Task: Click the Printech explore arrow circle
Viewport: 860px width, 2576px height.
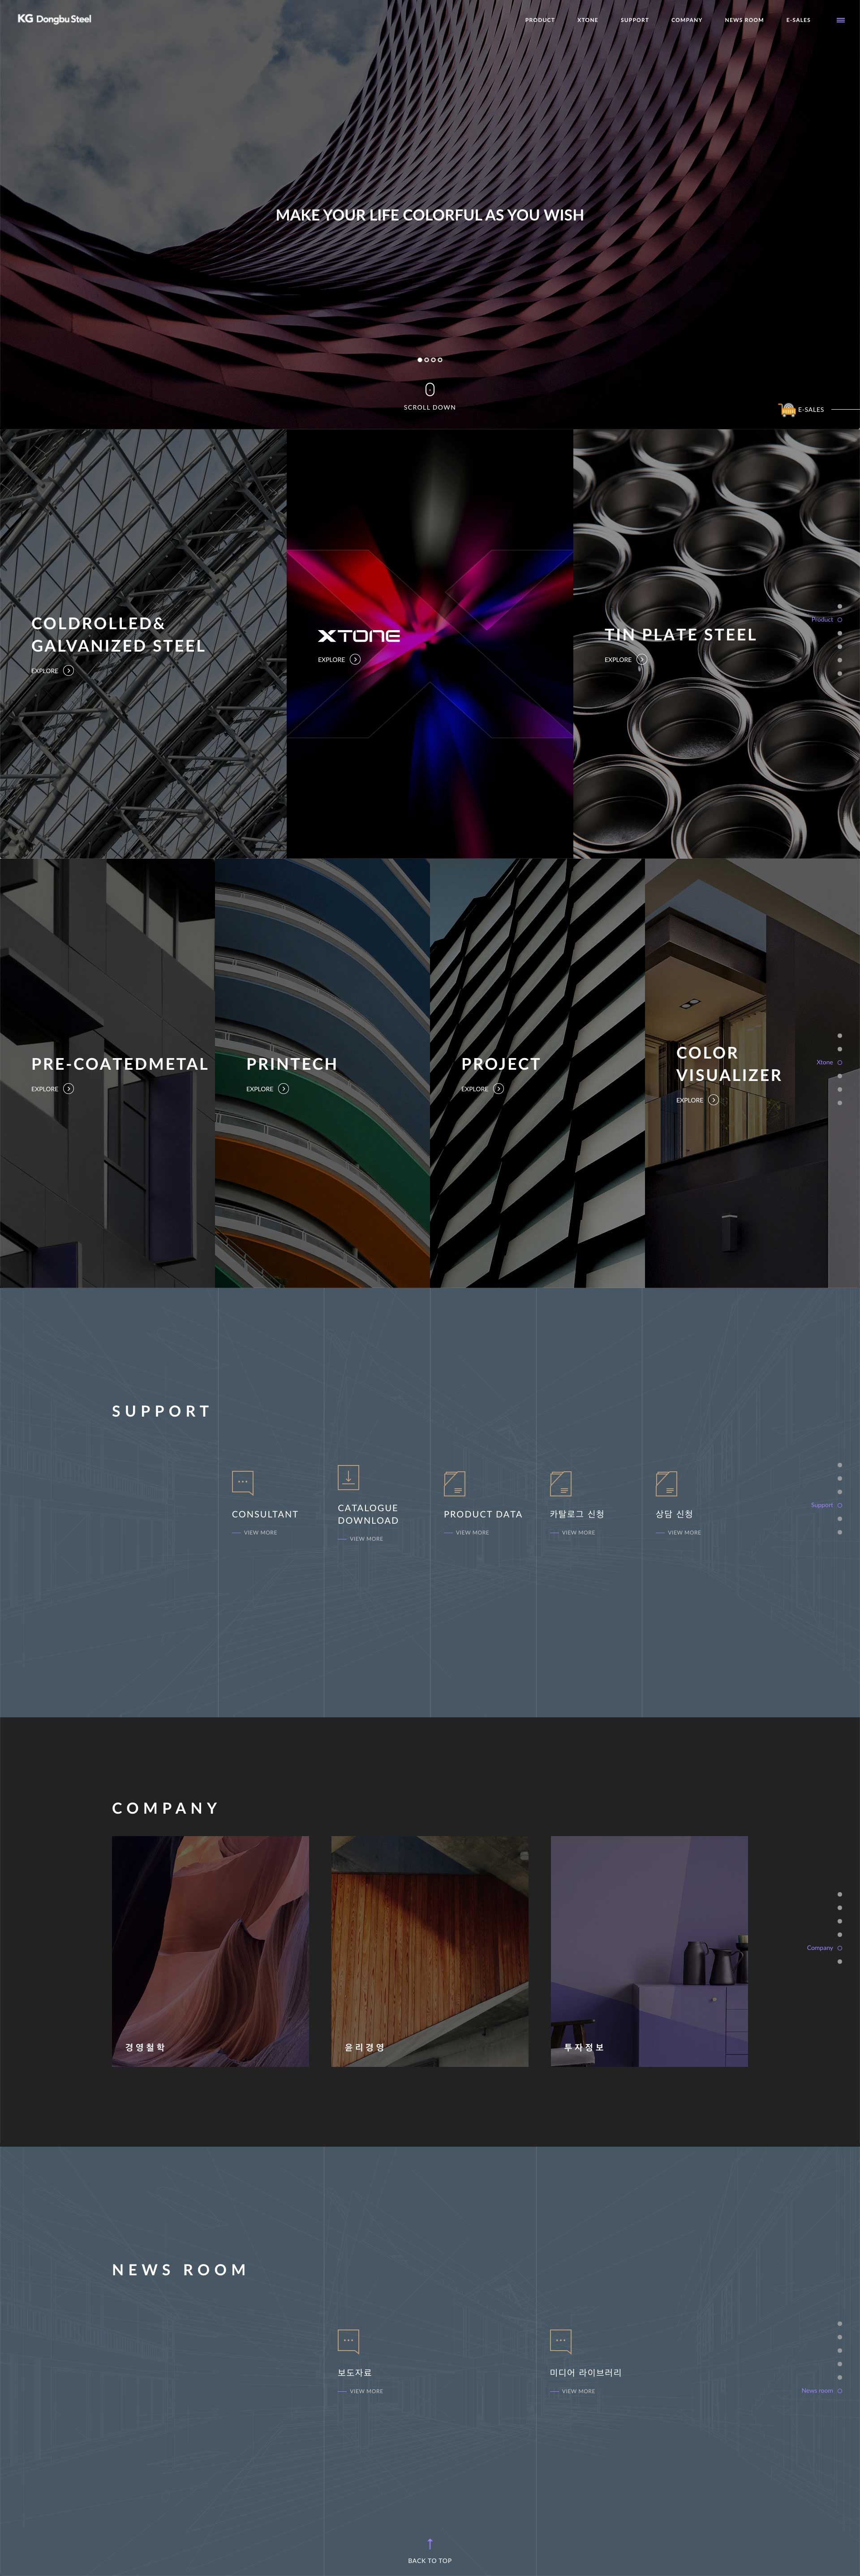Action: pos(283,1088)
